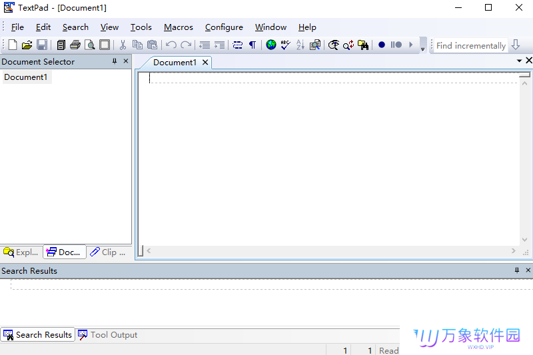533x355 pixels.
Task: Open Replace with the toolbar icon
Action: point(348,45)
